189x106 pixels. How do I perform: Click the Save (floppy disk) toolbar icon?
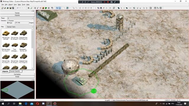tap(11, 8)
